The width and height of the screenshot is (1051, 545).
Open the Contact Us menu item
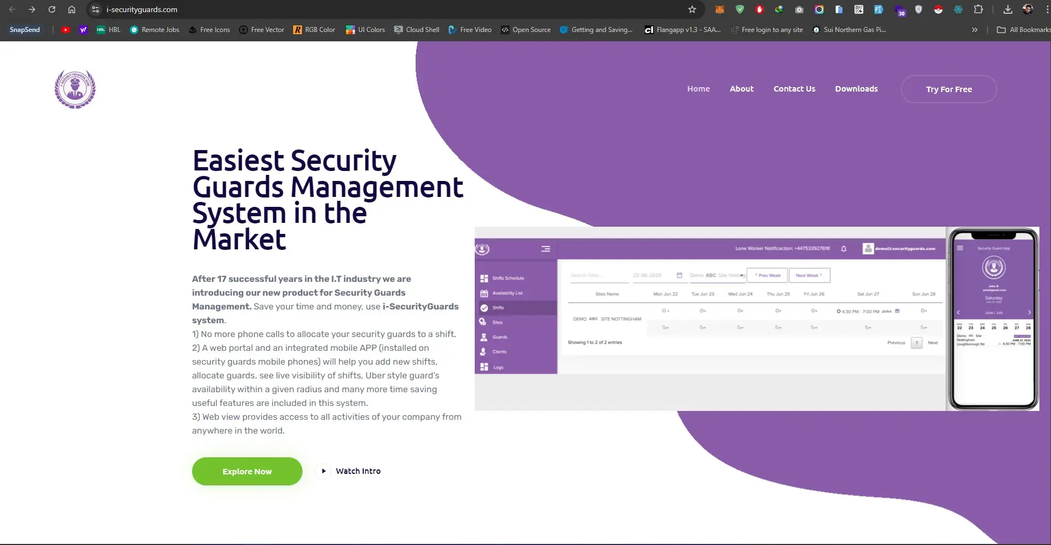click(x=794, y=89)
